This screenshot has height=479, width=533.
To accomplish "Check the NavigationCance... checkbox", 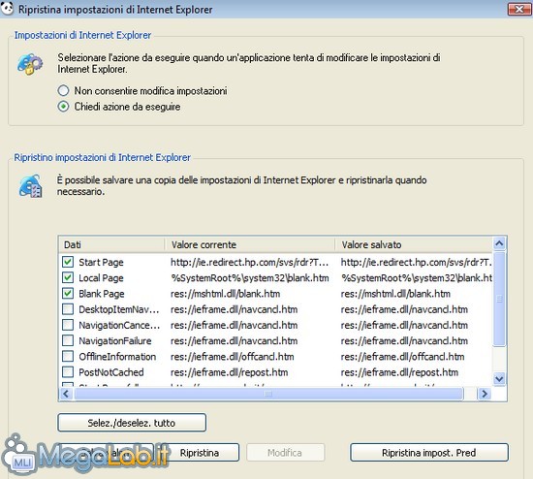I will click(x=68, y=325).
